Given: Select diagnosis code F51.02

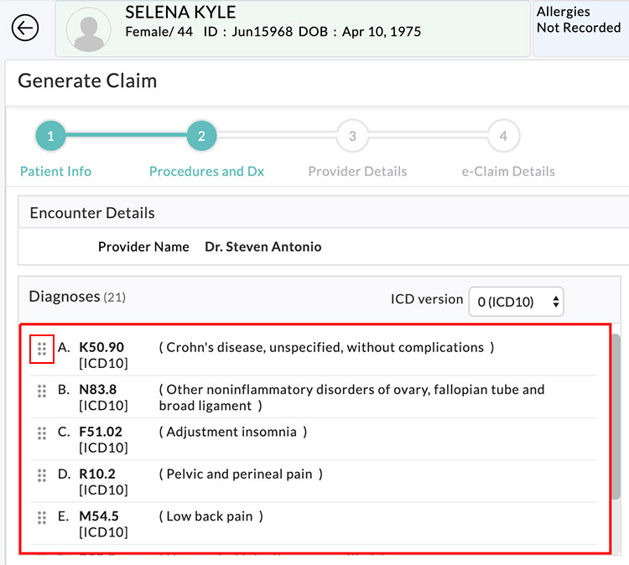Looking at the screenshot, I should click(101, 432).
